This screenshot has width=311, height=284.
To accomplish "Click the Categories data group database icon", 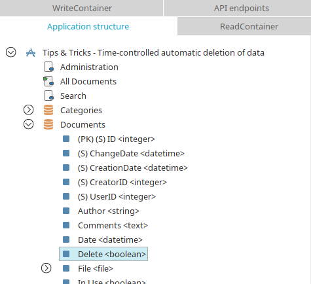I will (48, 110).
